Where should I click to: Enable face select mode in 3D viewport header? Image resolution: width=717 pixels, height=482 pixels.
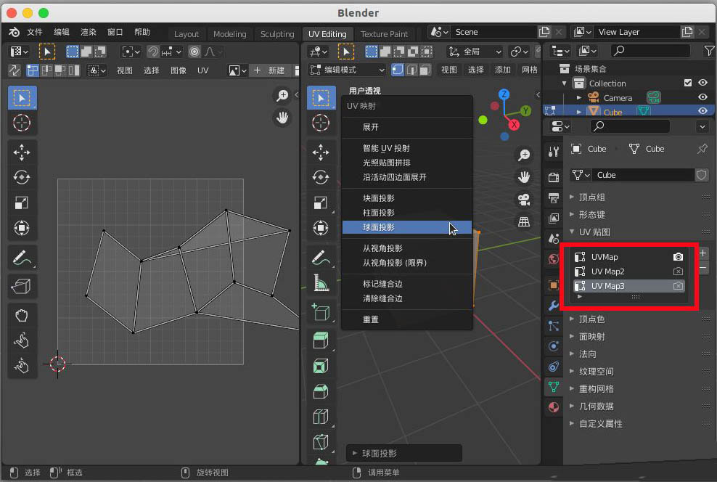(425, 70)
